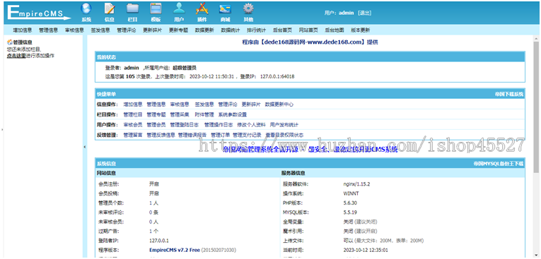
Task: Go to 后台首页 in the shortcut bar
Action: point(282,30)
